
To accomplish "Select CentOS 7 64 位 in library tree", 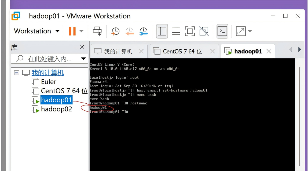I will click(64, 91).
